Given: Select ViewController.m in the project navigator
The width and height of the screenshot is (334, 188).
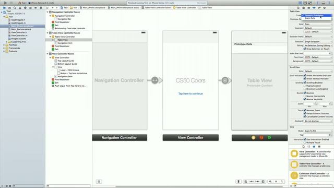Looking at the screenshot, I should pyautogui.click(x=19, y=36).
